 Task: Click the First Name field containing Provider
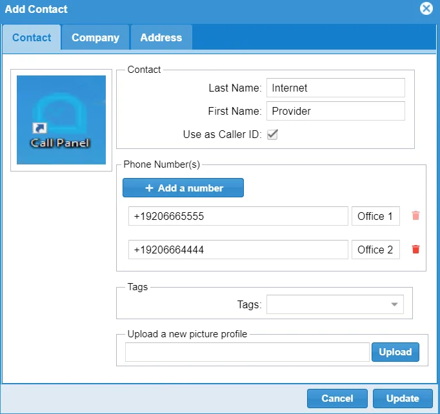[335, 111]
